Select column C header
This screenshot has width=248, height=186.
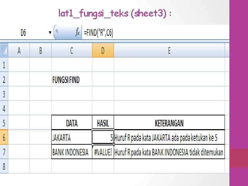click(72, 51)
